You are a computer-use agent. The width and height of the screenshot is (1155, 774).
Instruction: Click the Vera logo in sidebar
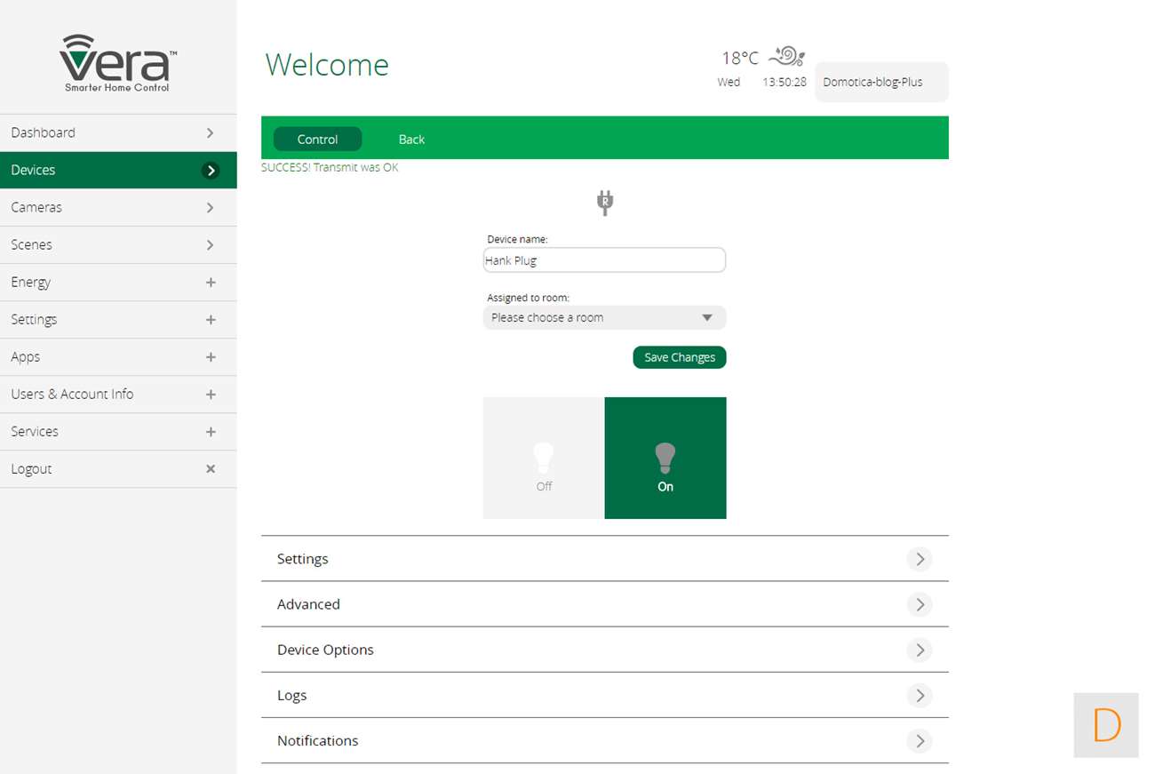[118, 63]
